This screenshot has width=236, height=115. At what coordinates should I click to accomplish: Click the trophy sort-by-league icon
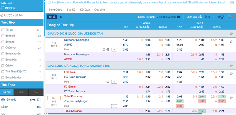(x=221, y=17)
